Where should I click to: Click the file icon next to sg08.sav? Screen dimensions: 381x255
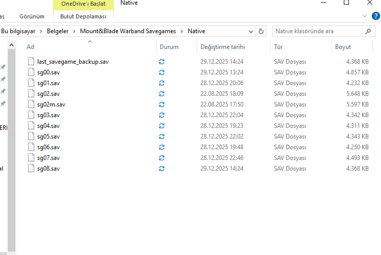[31, 168]
